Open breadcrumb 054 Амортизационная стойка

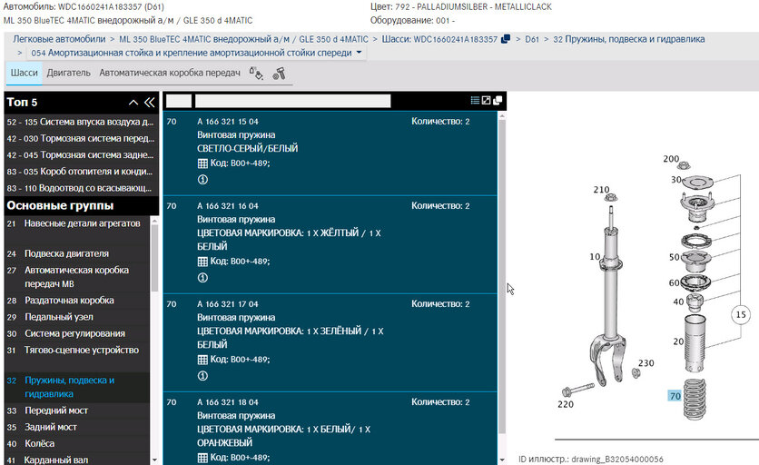[x=192, y=53]
